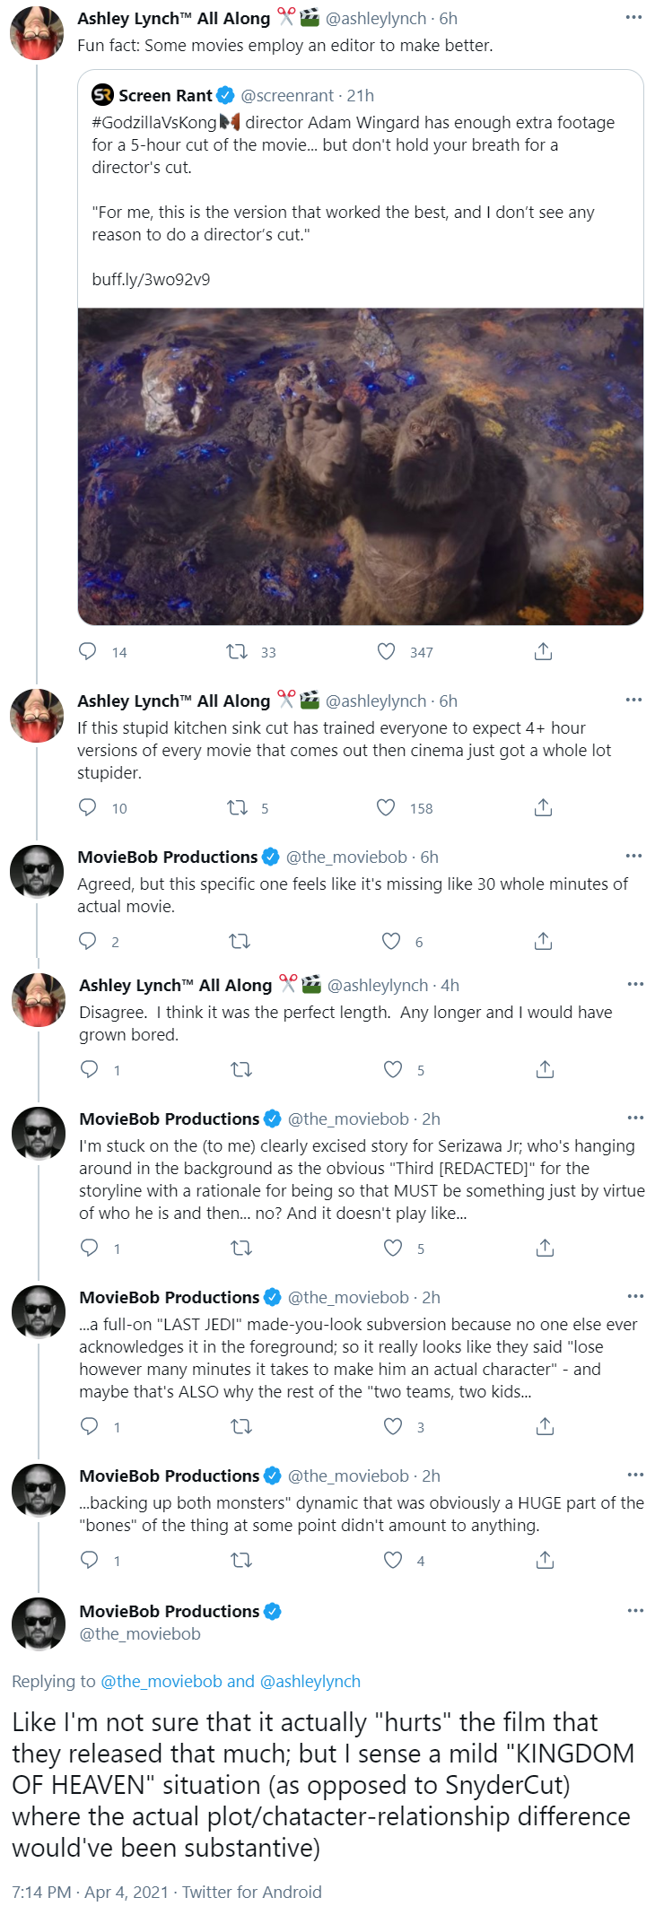Like MovieBob's 'LAST JEDI' tweet with 3 likes
The height and width of the screenshot is (1915, 655).
pos(393,1426)
